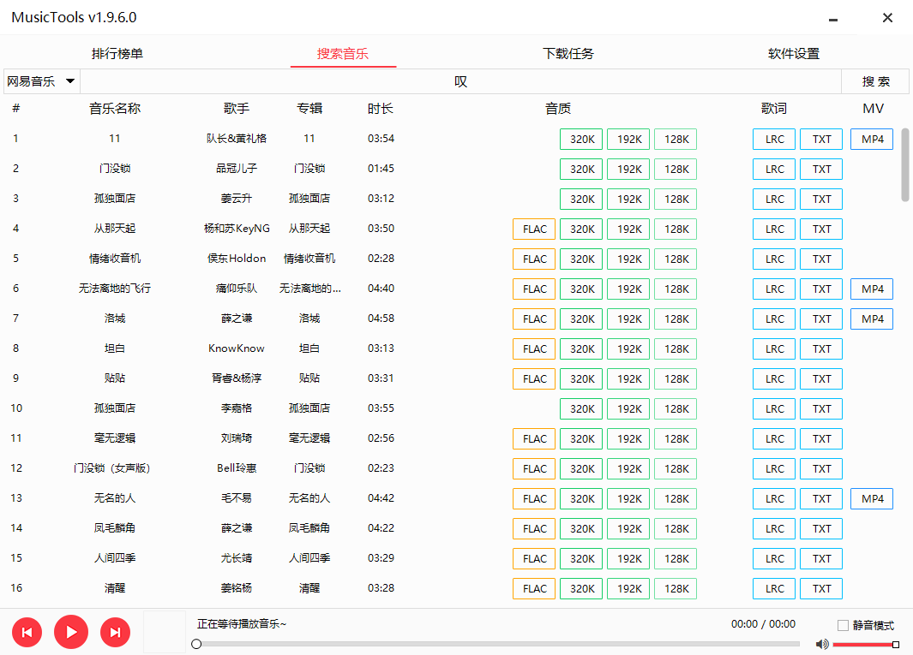913x655 pixels.
Task: Click the song search input field
Action: click(460, 80)
